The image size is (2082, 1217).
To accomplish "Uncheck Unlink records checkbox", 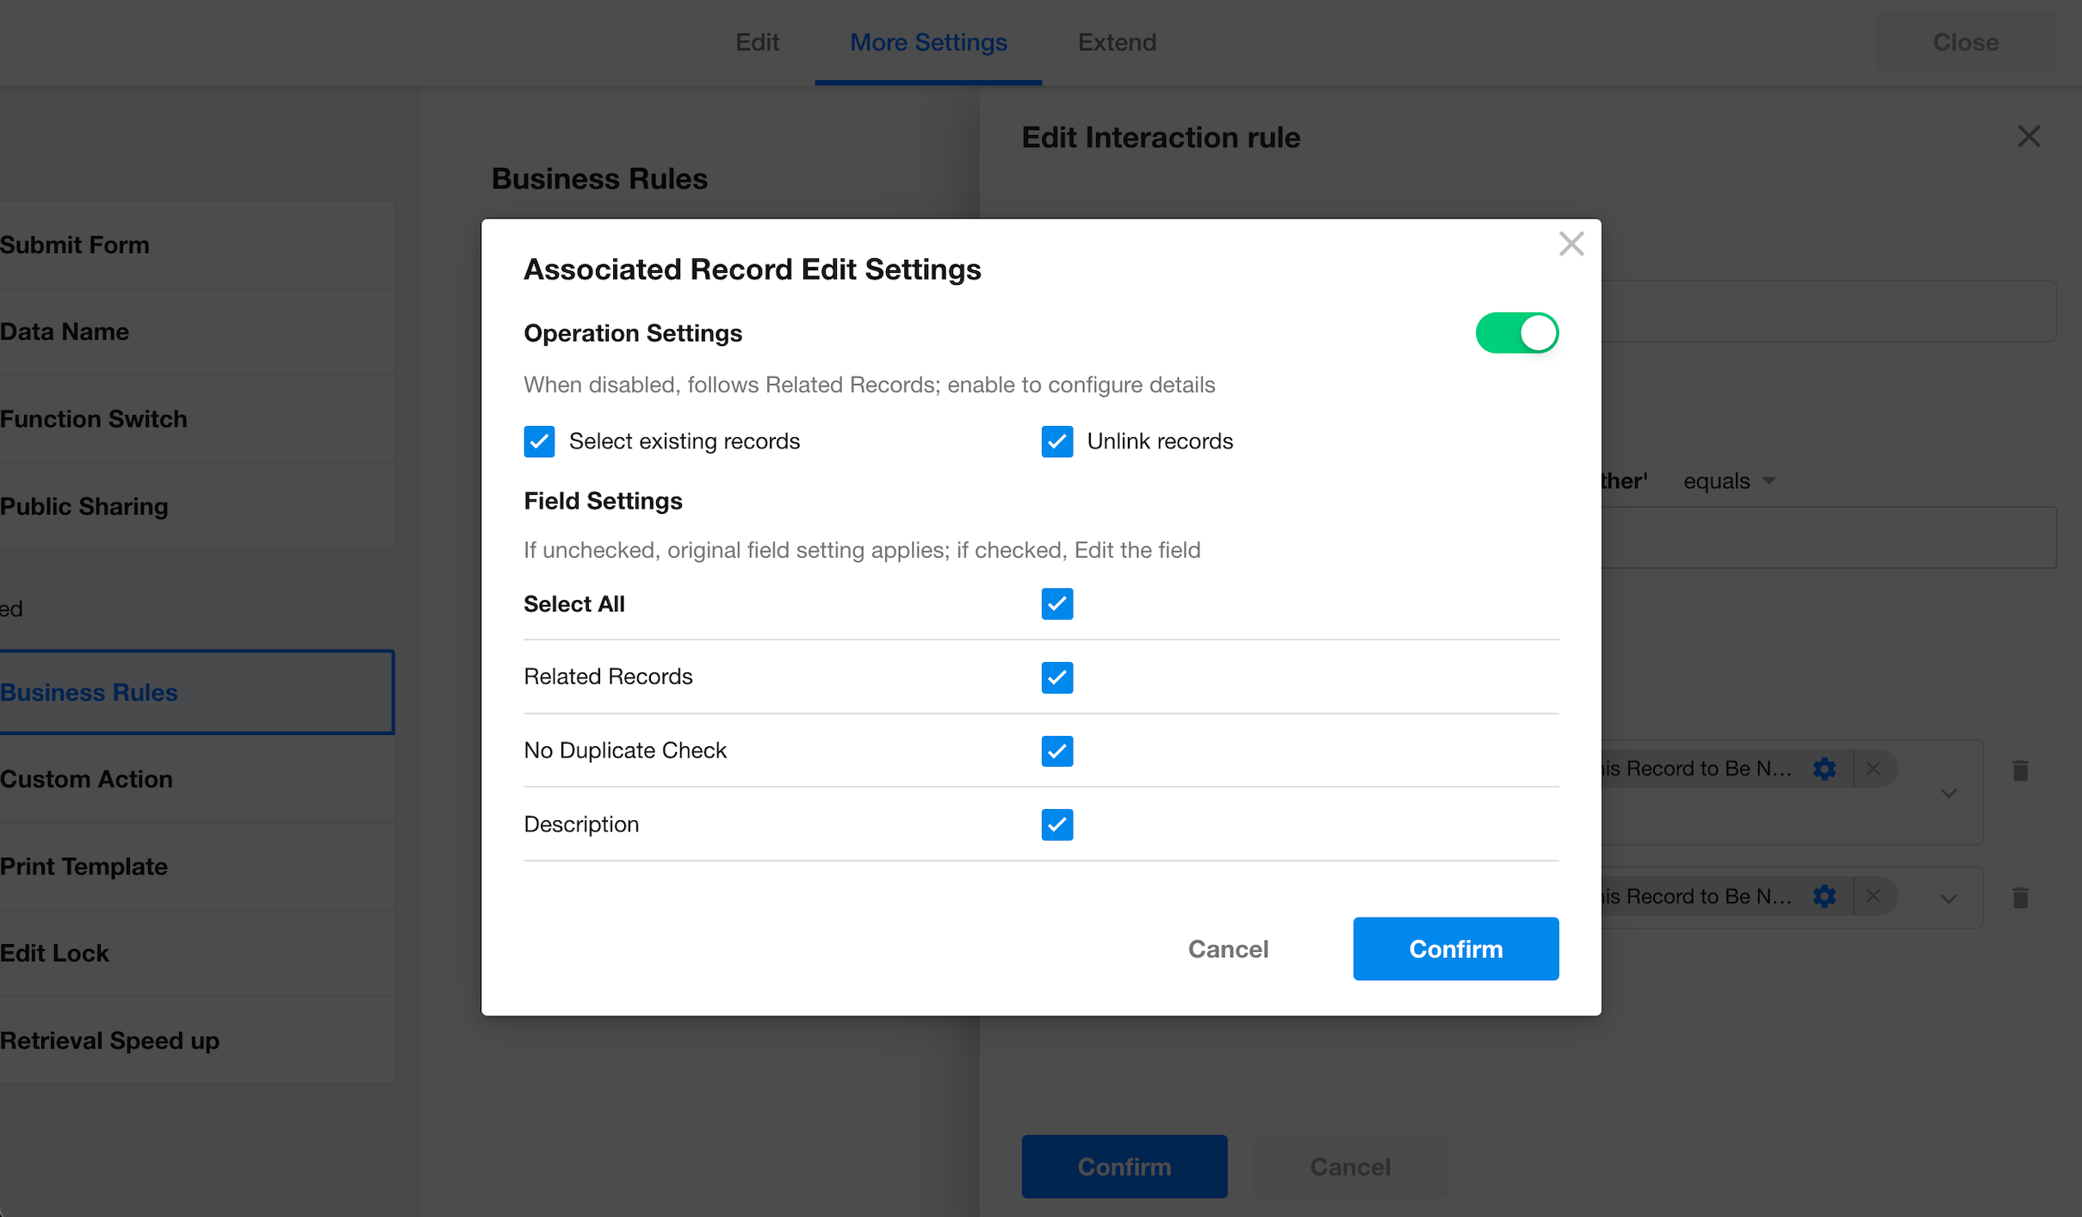I will [1056, 442].
